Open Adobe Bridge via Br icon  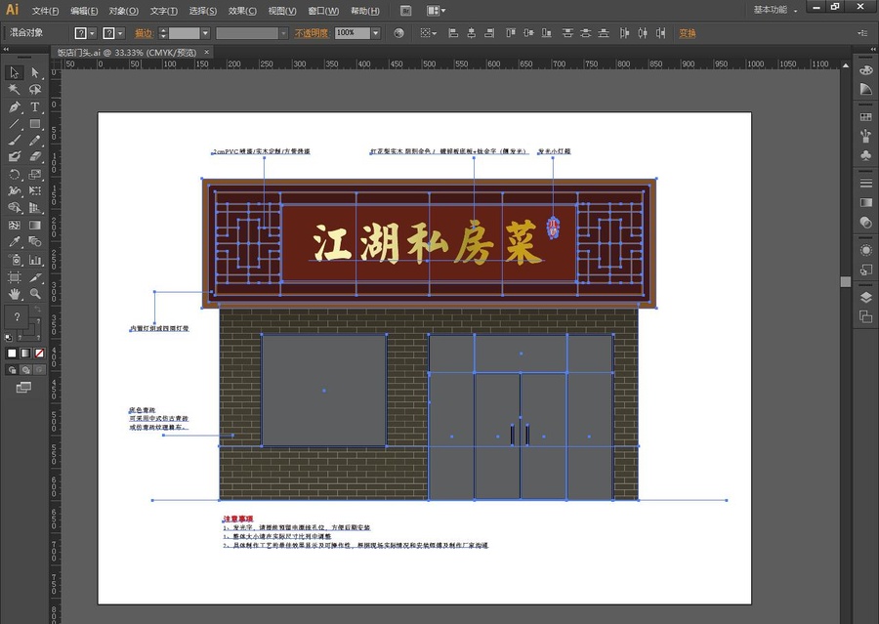tap(406, 11)
